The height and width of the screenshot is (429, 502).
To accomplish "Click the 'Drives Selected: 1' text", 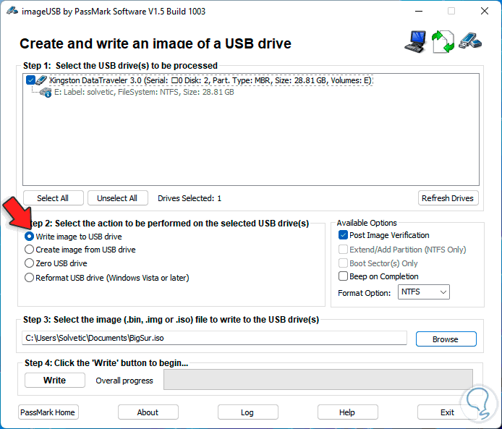I will pos(190,198).
